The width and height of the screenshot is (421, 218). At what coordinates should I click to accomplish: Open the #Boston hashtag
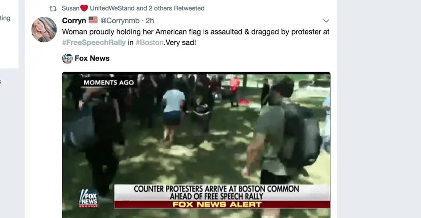click(150, 42)
